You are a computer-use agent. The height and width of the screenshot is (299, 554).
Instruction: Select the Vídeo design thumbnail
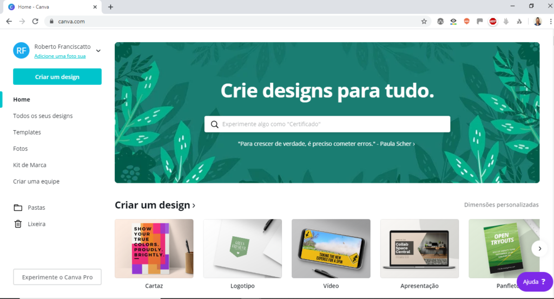click(331, 249)
